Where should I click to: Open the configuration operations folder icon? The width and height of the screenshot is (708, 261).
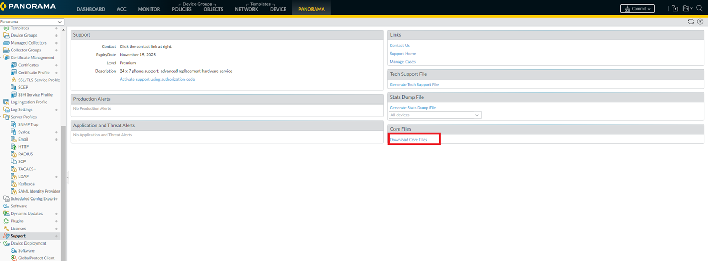point(686,8)
